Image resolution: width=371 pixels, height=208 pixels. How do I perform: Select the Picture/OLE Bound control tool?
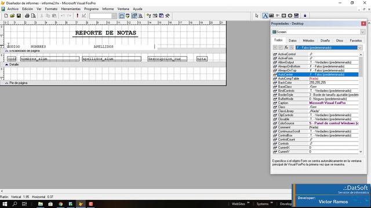tap(296, 16)
